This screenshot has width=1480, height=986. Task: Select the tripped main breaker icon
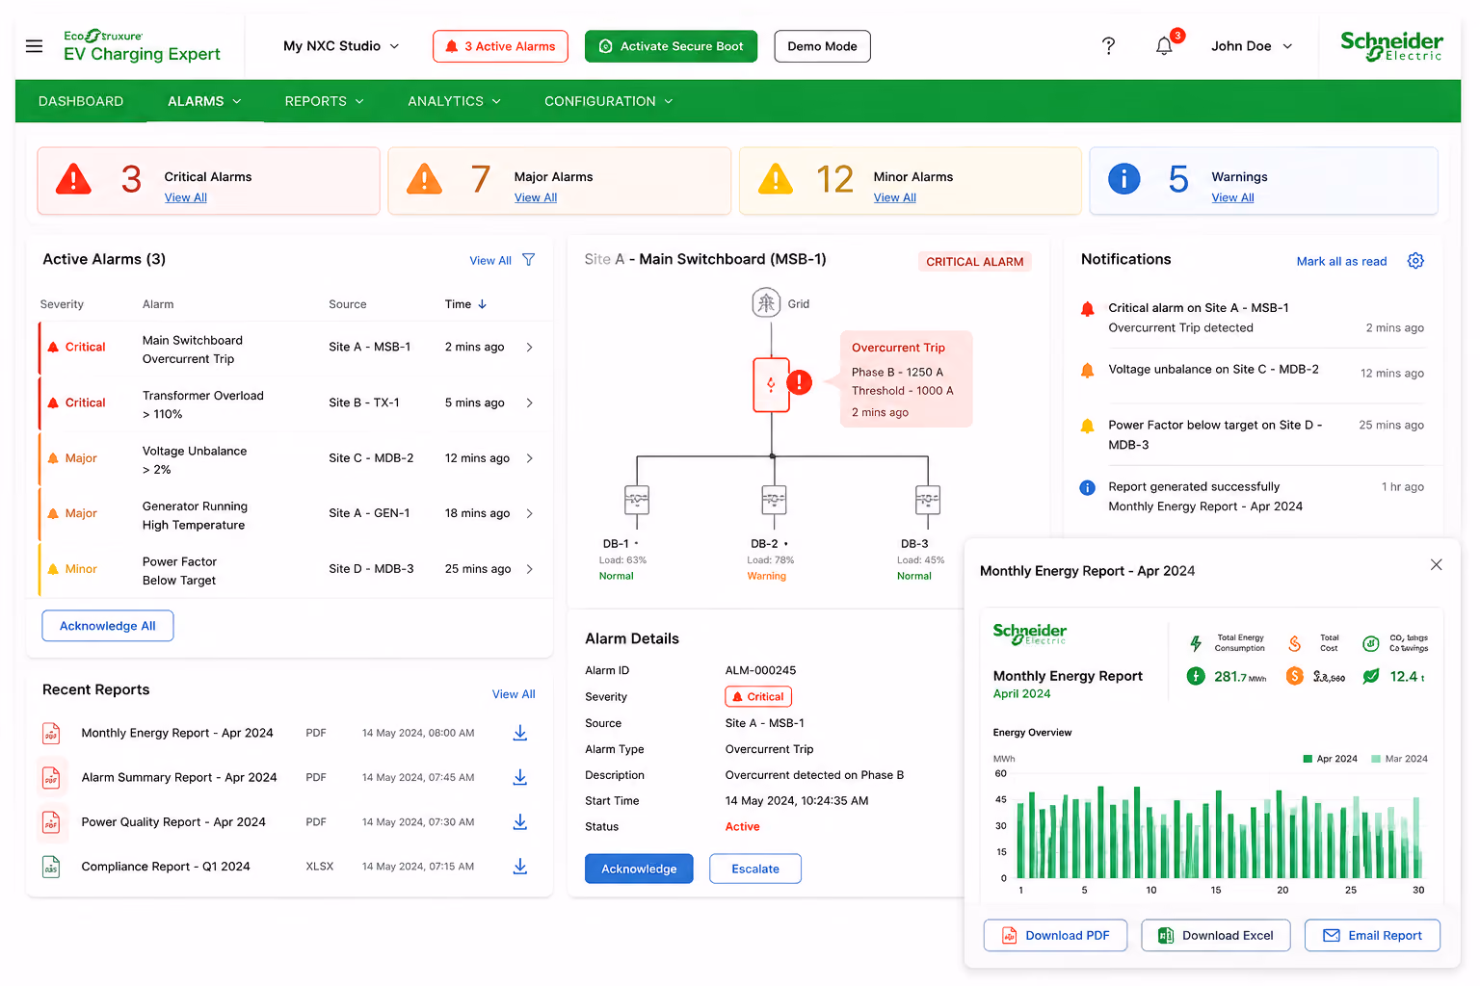tap(771, 385)
